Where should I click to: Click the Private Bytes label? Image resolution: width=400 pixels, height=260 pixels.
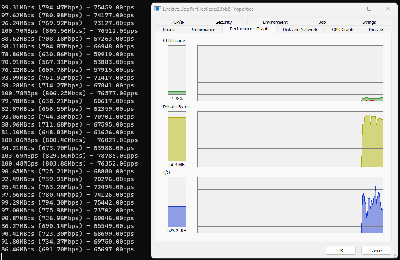tap(176, 107)
